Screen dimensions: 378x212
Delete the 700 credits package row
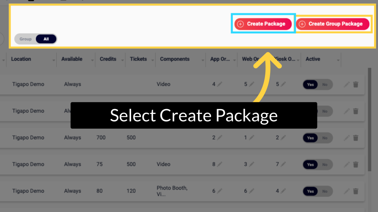[356, 138]
